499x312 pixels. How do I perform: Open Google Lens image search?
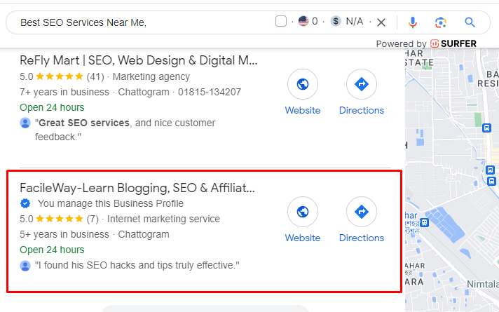tap(440, 22)
